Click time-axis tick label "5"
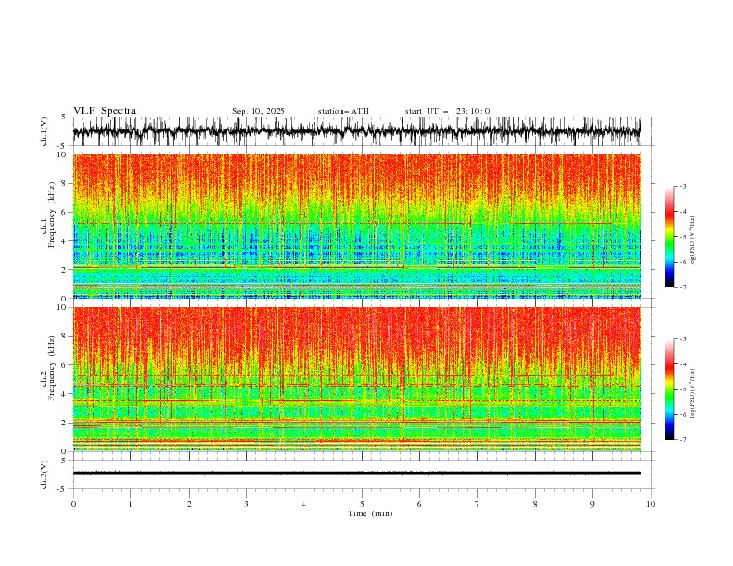 pyautogui.click(x=362, y=504)
